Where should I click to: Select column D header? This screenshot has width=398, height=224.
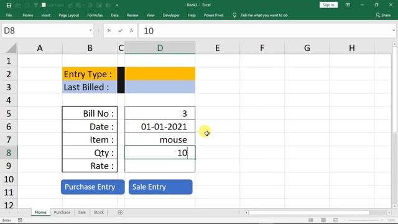(x=160, y=48)
